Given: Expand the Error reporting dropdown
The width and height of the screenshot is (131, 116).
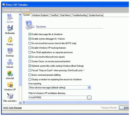Looking at the screenshot, I should [x=89, y=87].
